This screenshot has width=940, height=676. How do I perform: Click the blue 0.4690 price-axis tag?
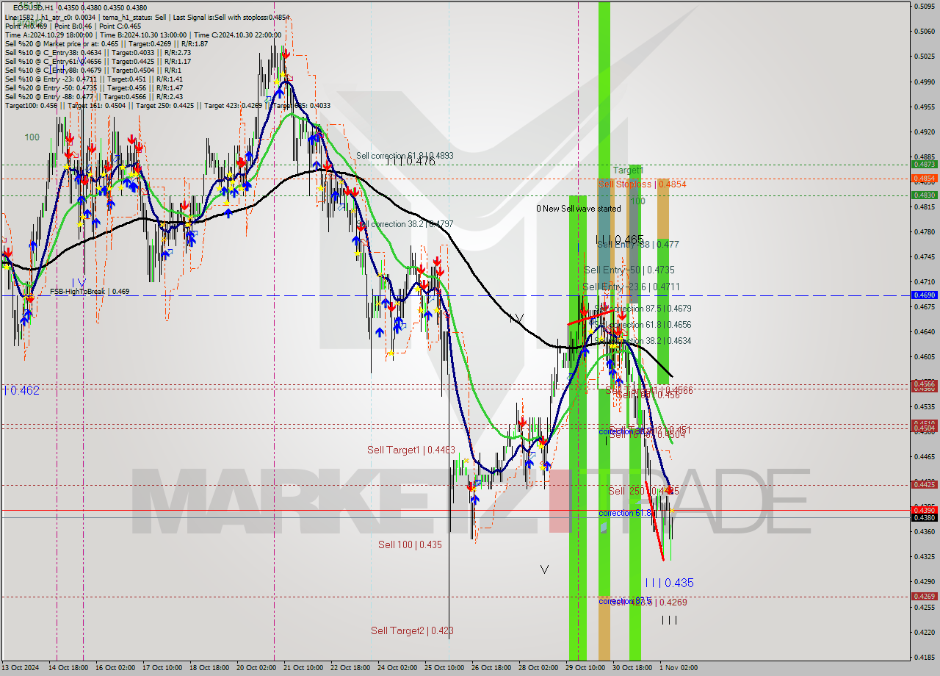click(x=924, y=295)
